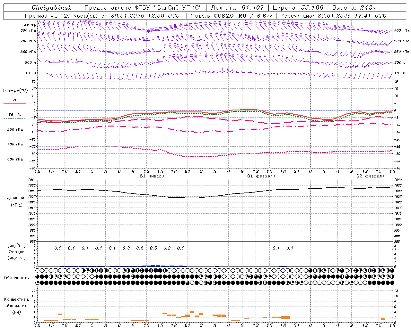Click the 850 гПа temperature legend entry
This screenshot has width=411, height=328.
(15, 130)
